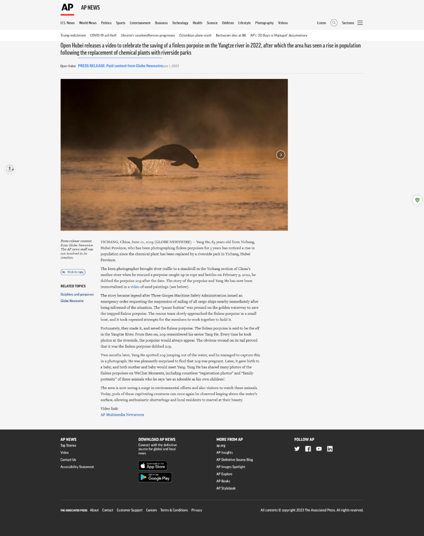424x536 pixels.
Task: Open the Trump indictment trending story
Action: (x=73, y=35)
